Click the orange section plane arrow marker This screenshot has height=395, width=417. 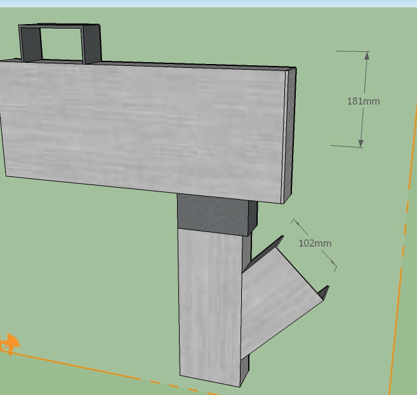pyautogui.click(x=10, y=344)
